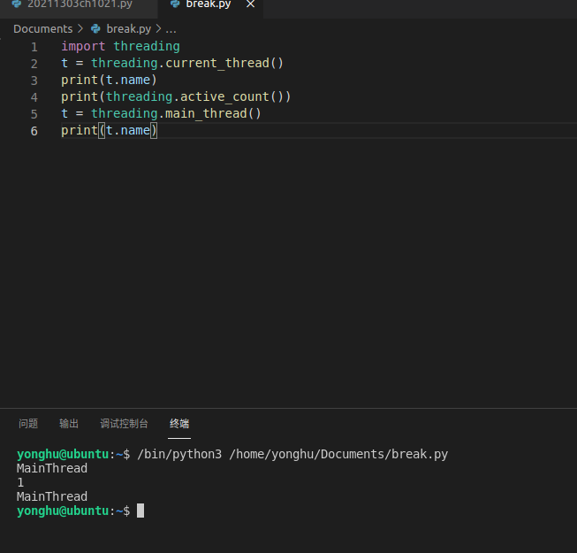This screenshot has height=553, width=577.
Task: Close the break.py tab
Action: click(251, 4)
